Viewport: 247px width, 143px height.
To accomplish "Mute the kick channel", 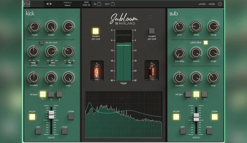I will click(65, 131).
